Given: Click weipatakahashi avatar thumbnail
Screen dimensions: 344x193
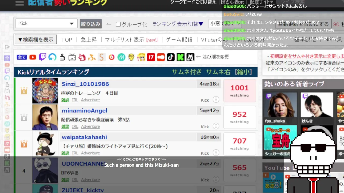Looking at the screenshot, I should tap(45, 144).
